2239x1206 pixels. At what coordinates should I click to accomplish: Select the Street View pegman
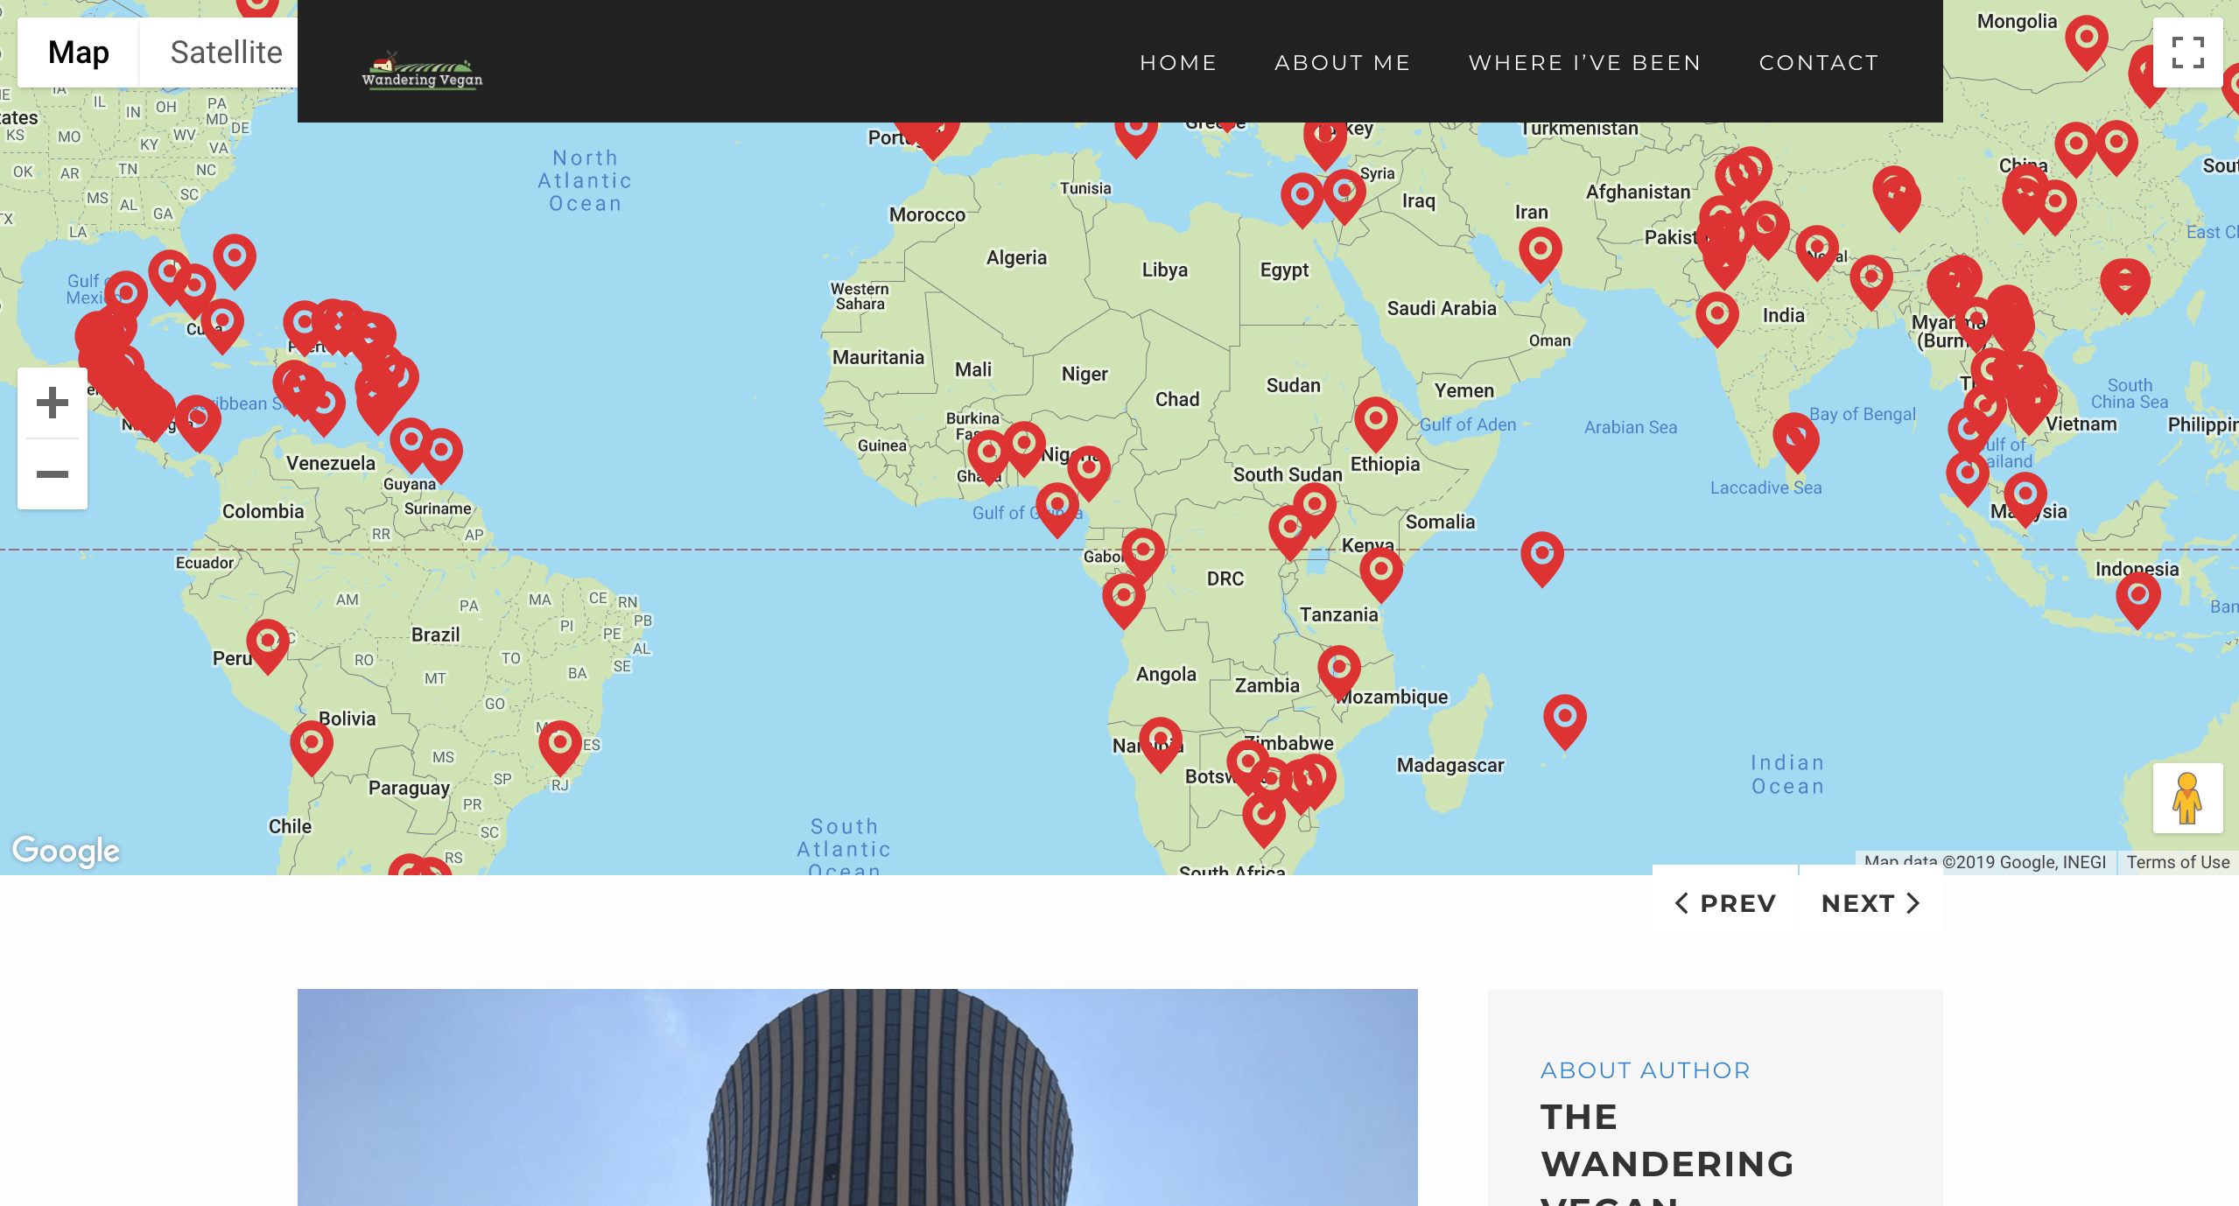[x=2187, y=797]
